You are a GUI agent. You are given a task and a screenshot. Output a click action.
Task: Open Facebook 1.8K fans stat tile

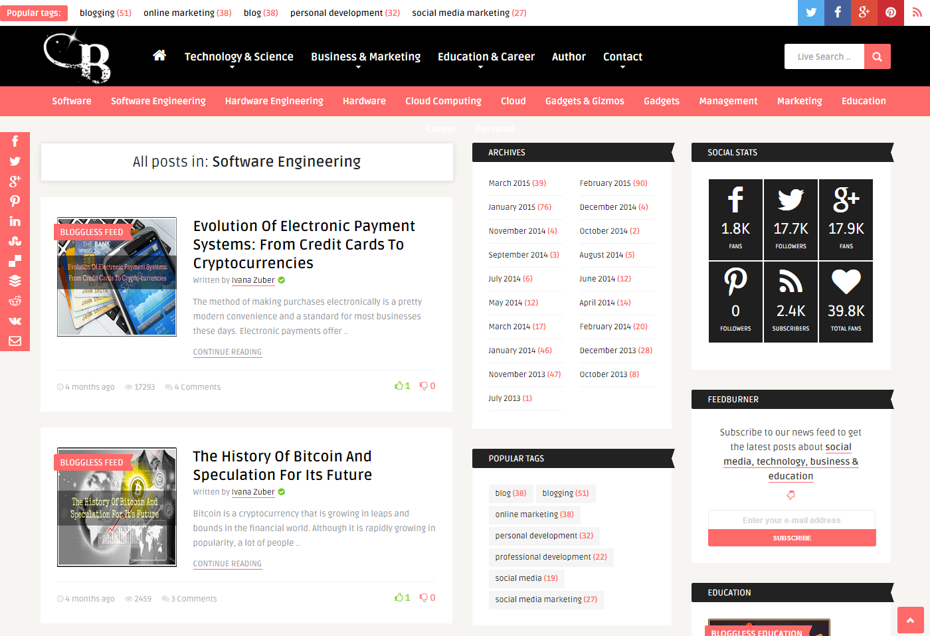[x=735, y=219]
